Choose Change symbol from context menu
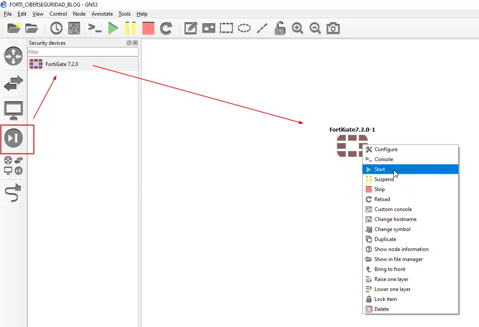The width and height of the screenshot is (479, 327). [410, 229]
